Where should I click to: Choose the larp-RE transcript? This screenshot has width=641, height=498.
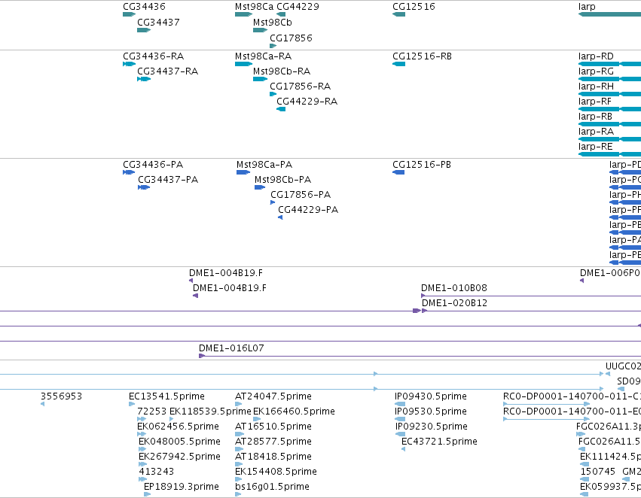coord(609,154)
